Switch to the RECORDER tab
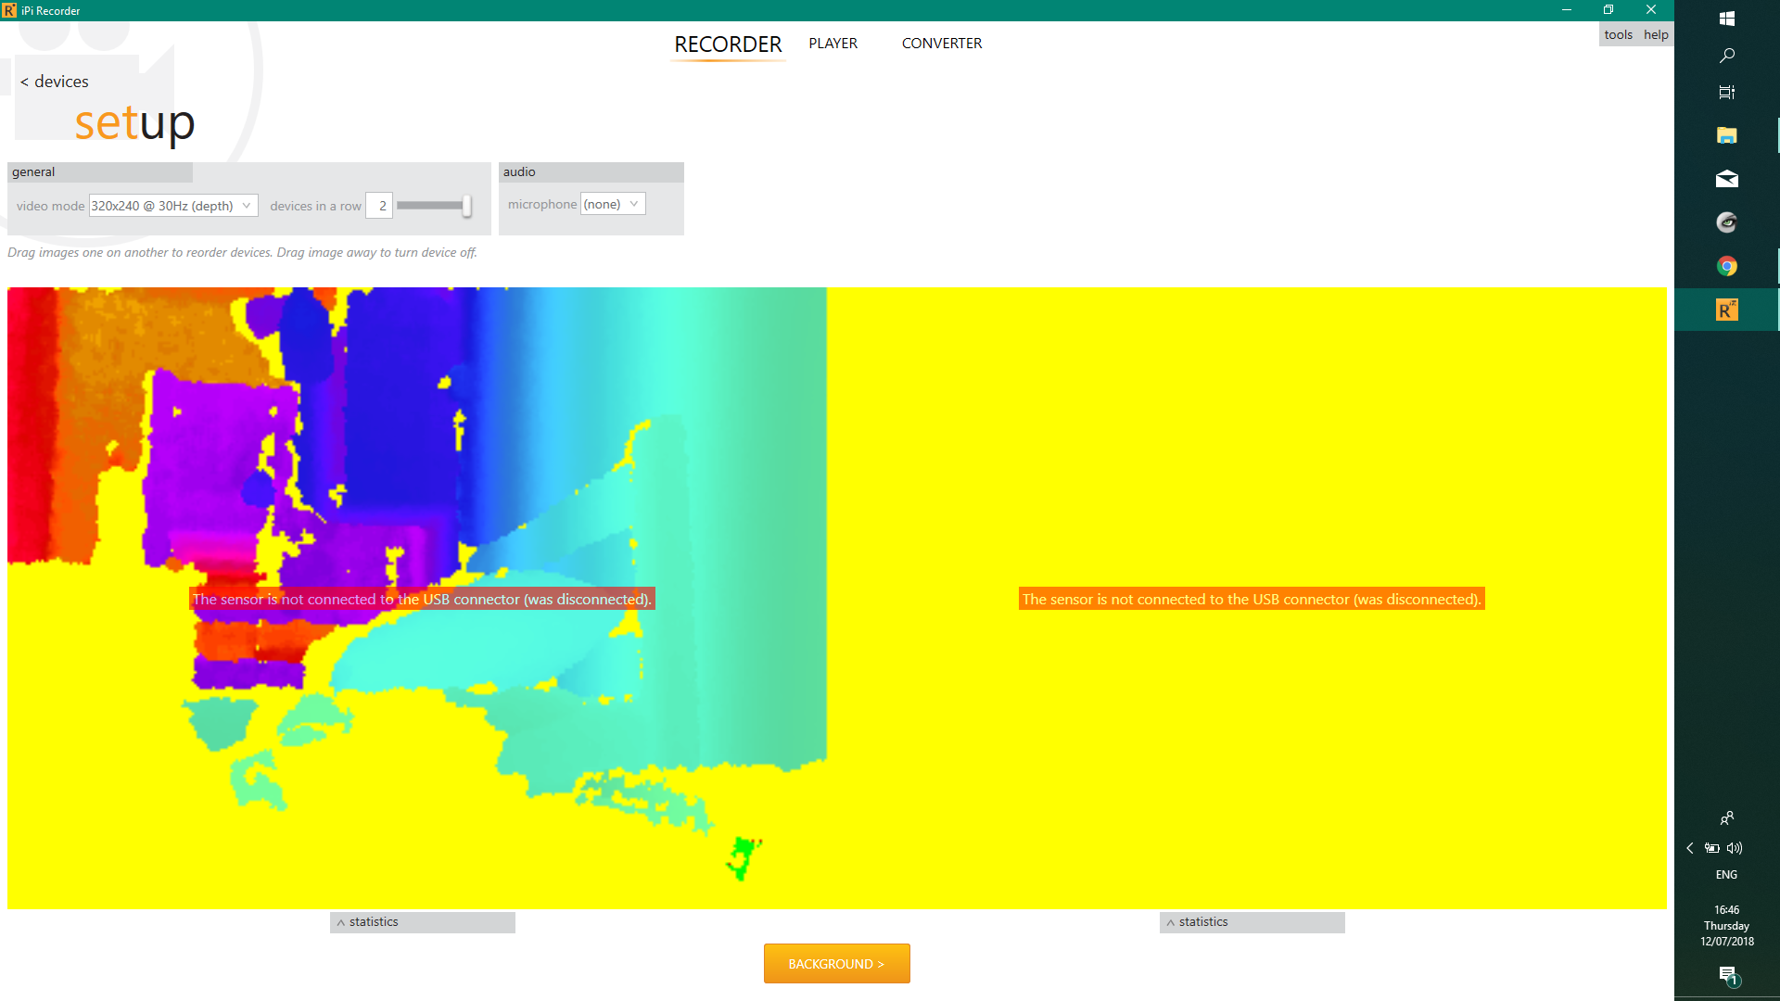The width and height of the screenshot is (1780, 1001). [x=728, y=44]
